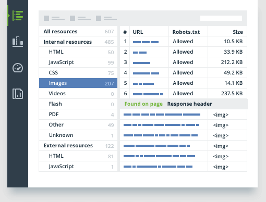Switch to the Found on page tab
This screenshot has height=202, width=266.
[143, 104]
